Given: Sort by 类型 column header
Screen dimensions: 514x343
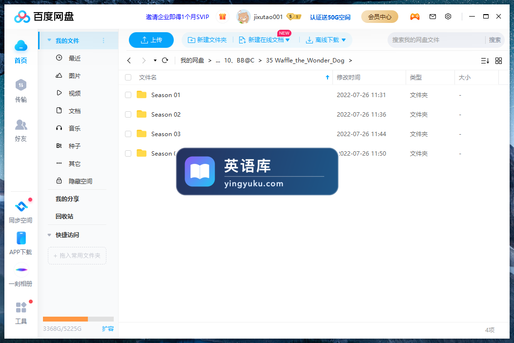Looking at the screenshot, I should (416, 77).
